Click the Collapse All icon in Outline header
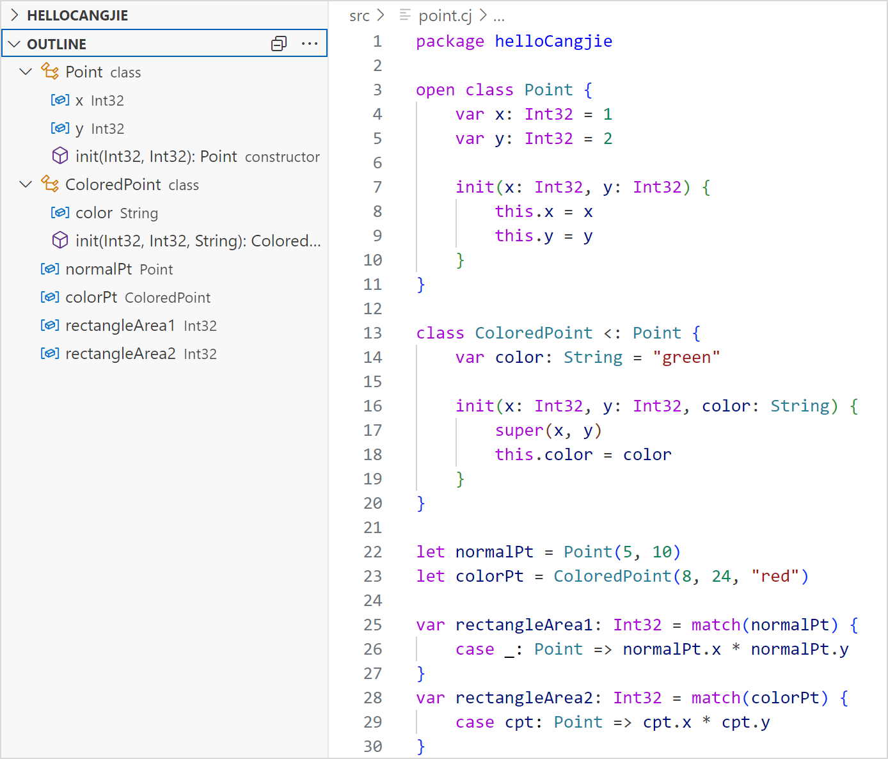888x759 pixels. 279,44
